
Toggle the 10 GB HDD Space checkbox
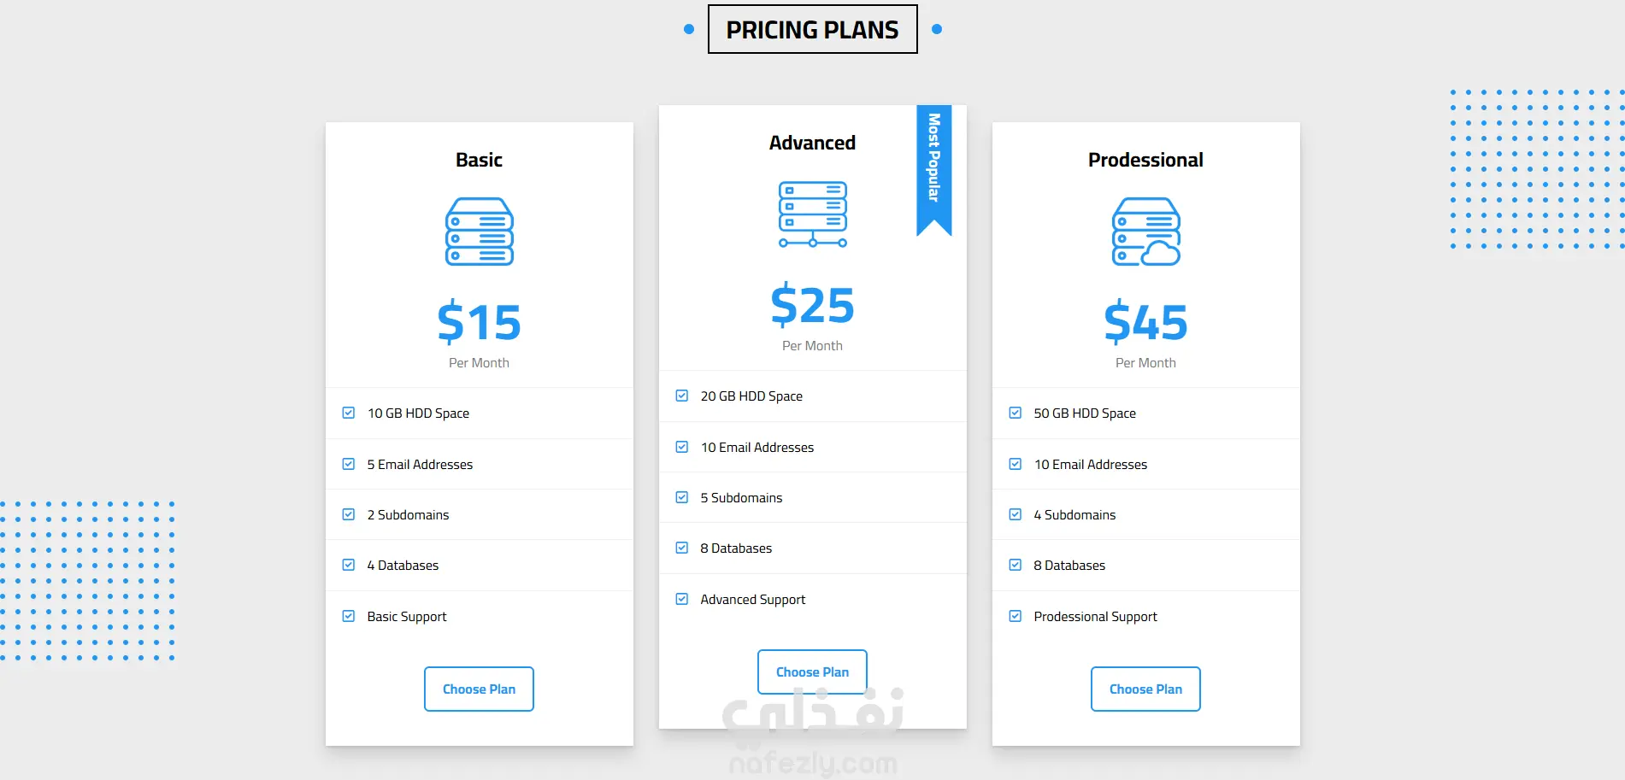(349, 413)
